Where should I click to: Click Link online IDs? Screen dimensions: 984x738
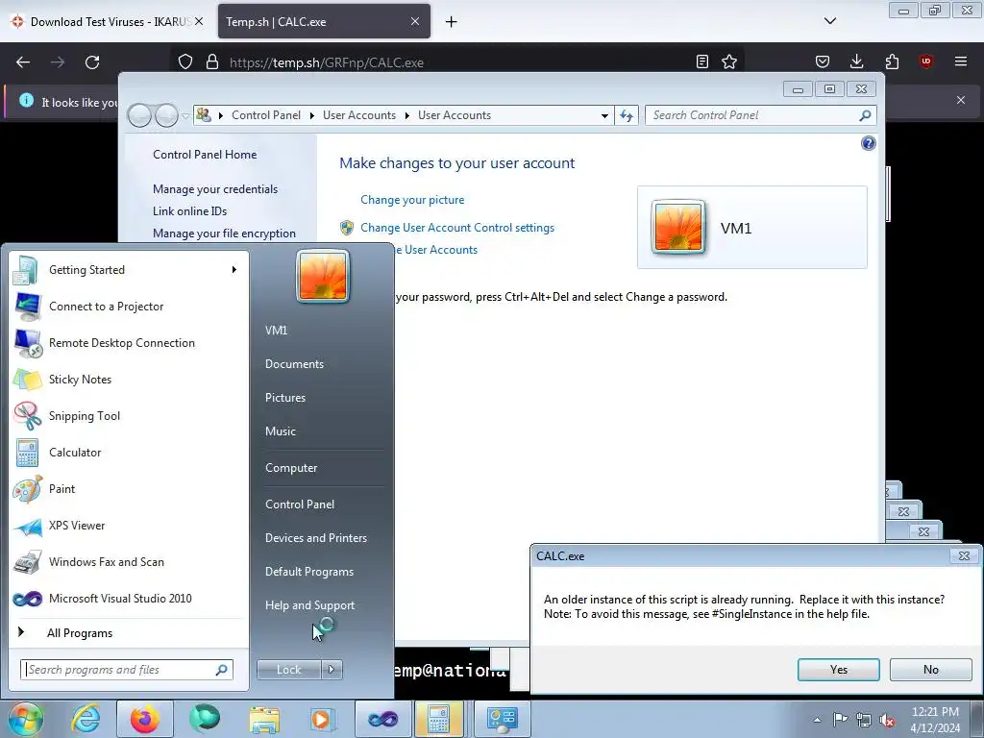point(189,210)
